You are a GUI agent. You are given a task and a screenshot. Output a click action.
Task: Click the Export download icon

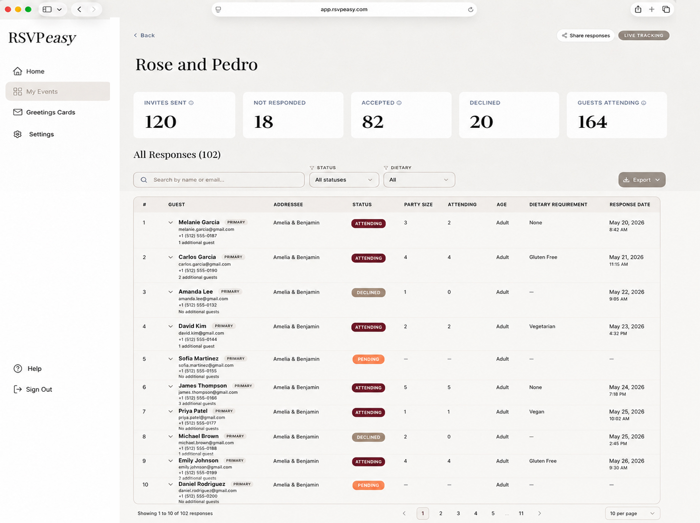coord(626,180)
